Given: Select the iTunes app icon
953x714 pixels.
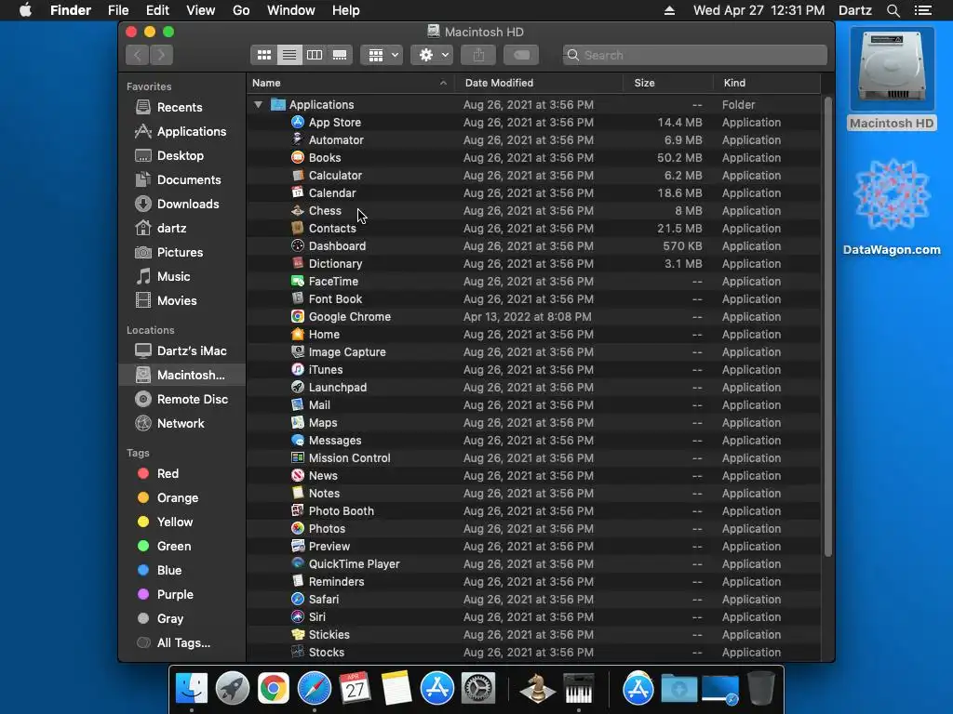Looking at the screenshot, I should 297,369.
